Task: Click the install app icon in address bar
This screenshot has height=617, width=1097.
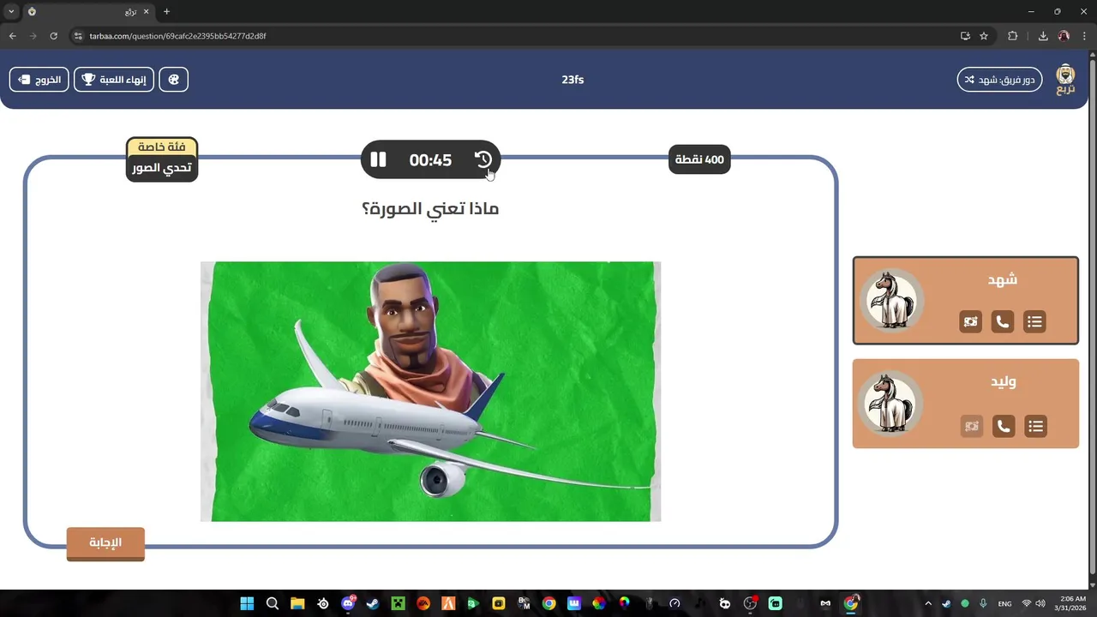Action: coord(965,36)
